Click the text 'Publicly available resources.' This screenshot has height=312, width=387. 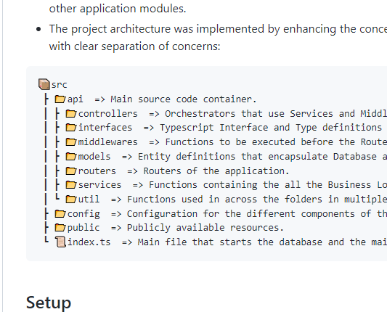tap(205, 228)
